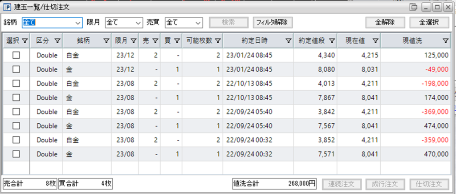Click filter funnel on 約定値段 column
Viewport: 456px width, 194px height.
(x=332, y=41)
